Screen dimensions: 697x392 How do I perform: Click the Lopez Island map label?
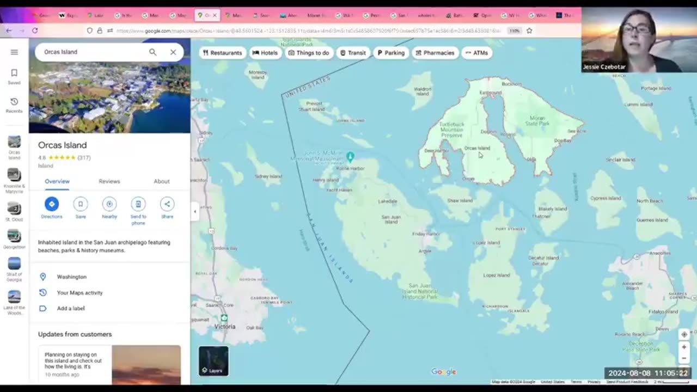click(497, 275)
